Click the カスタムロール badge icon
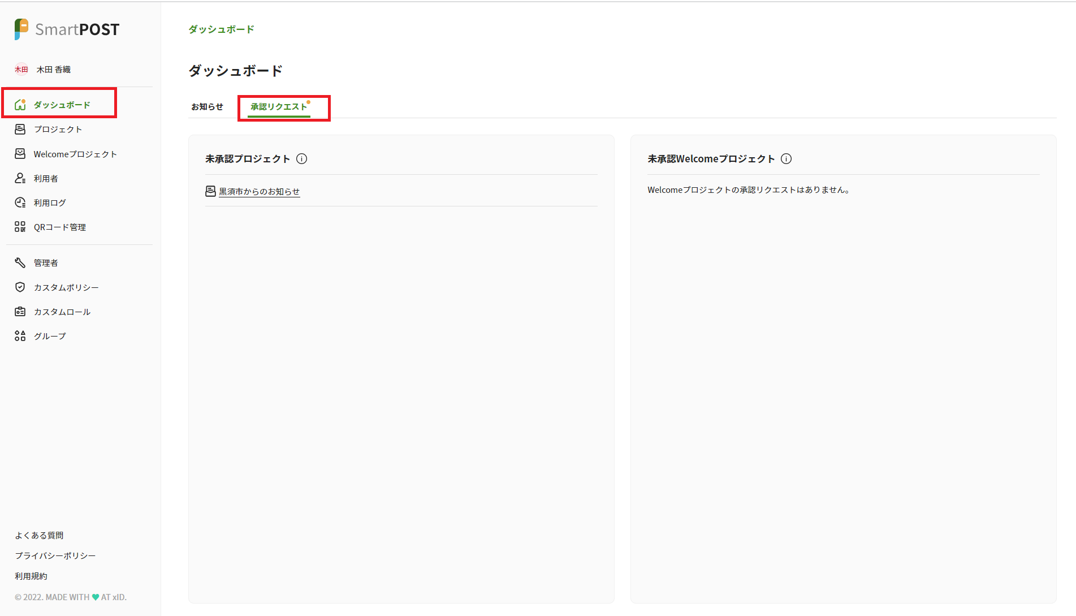Image resolution: width=1076 pixels, height=616 pixels. (x=20, y=312)
